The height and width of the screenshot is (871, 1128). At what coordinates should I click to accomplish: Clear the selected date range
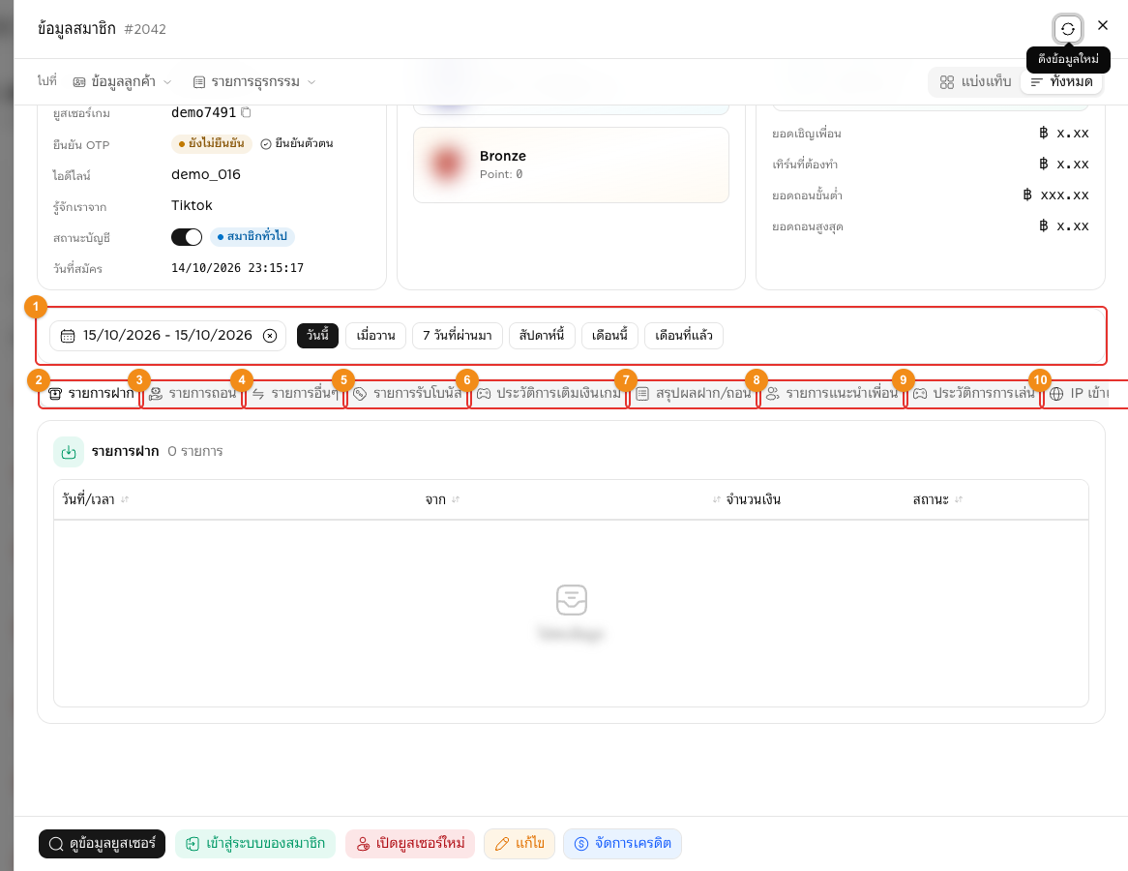(270, 336)
